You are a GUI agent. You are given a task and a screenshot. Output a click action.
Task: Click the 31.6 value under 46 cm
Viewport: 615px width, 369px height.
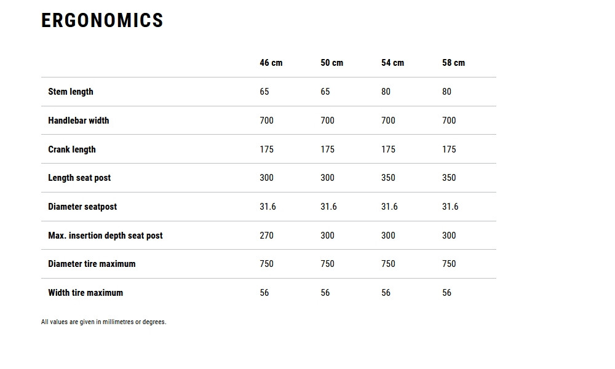tap(268, 207)
